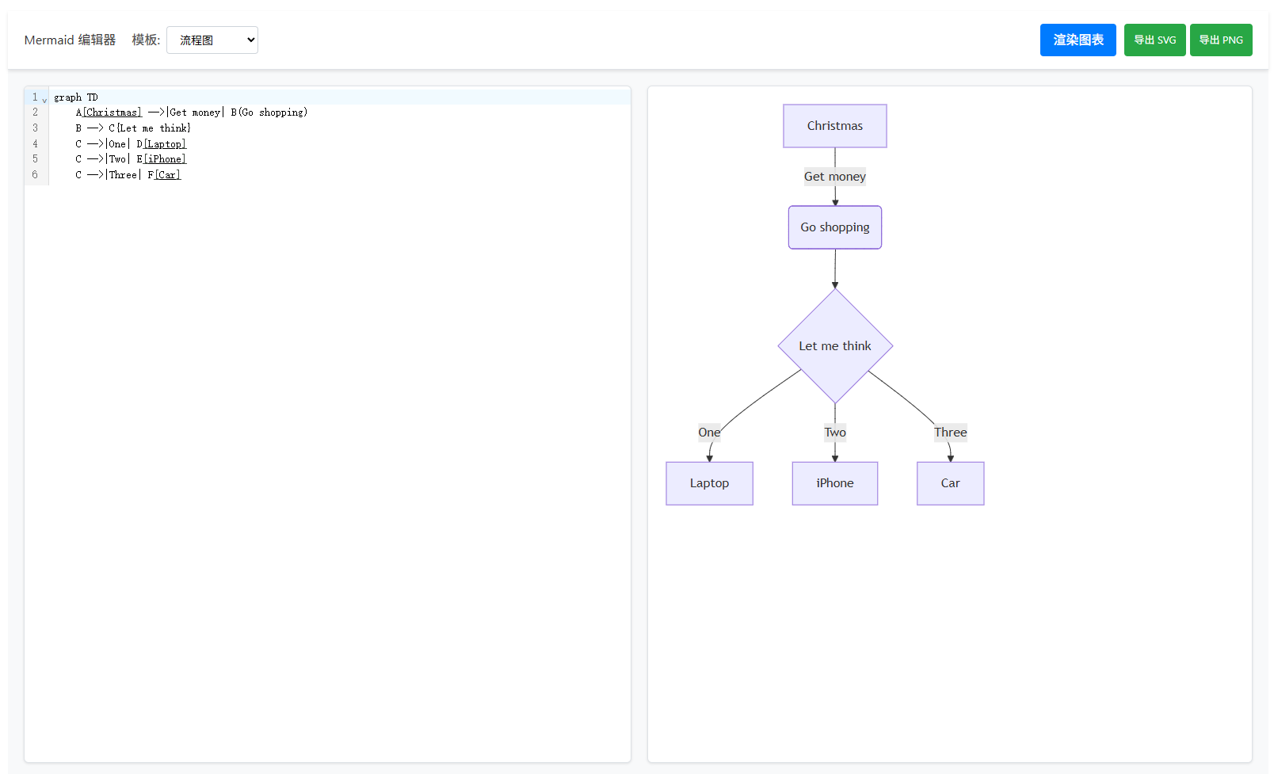Click the One branch label
The height and width of the screenshot is (774, 1274).
[709, 432]
